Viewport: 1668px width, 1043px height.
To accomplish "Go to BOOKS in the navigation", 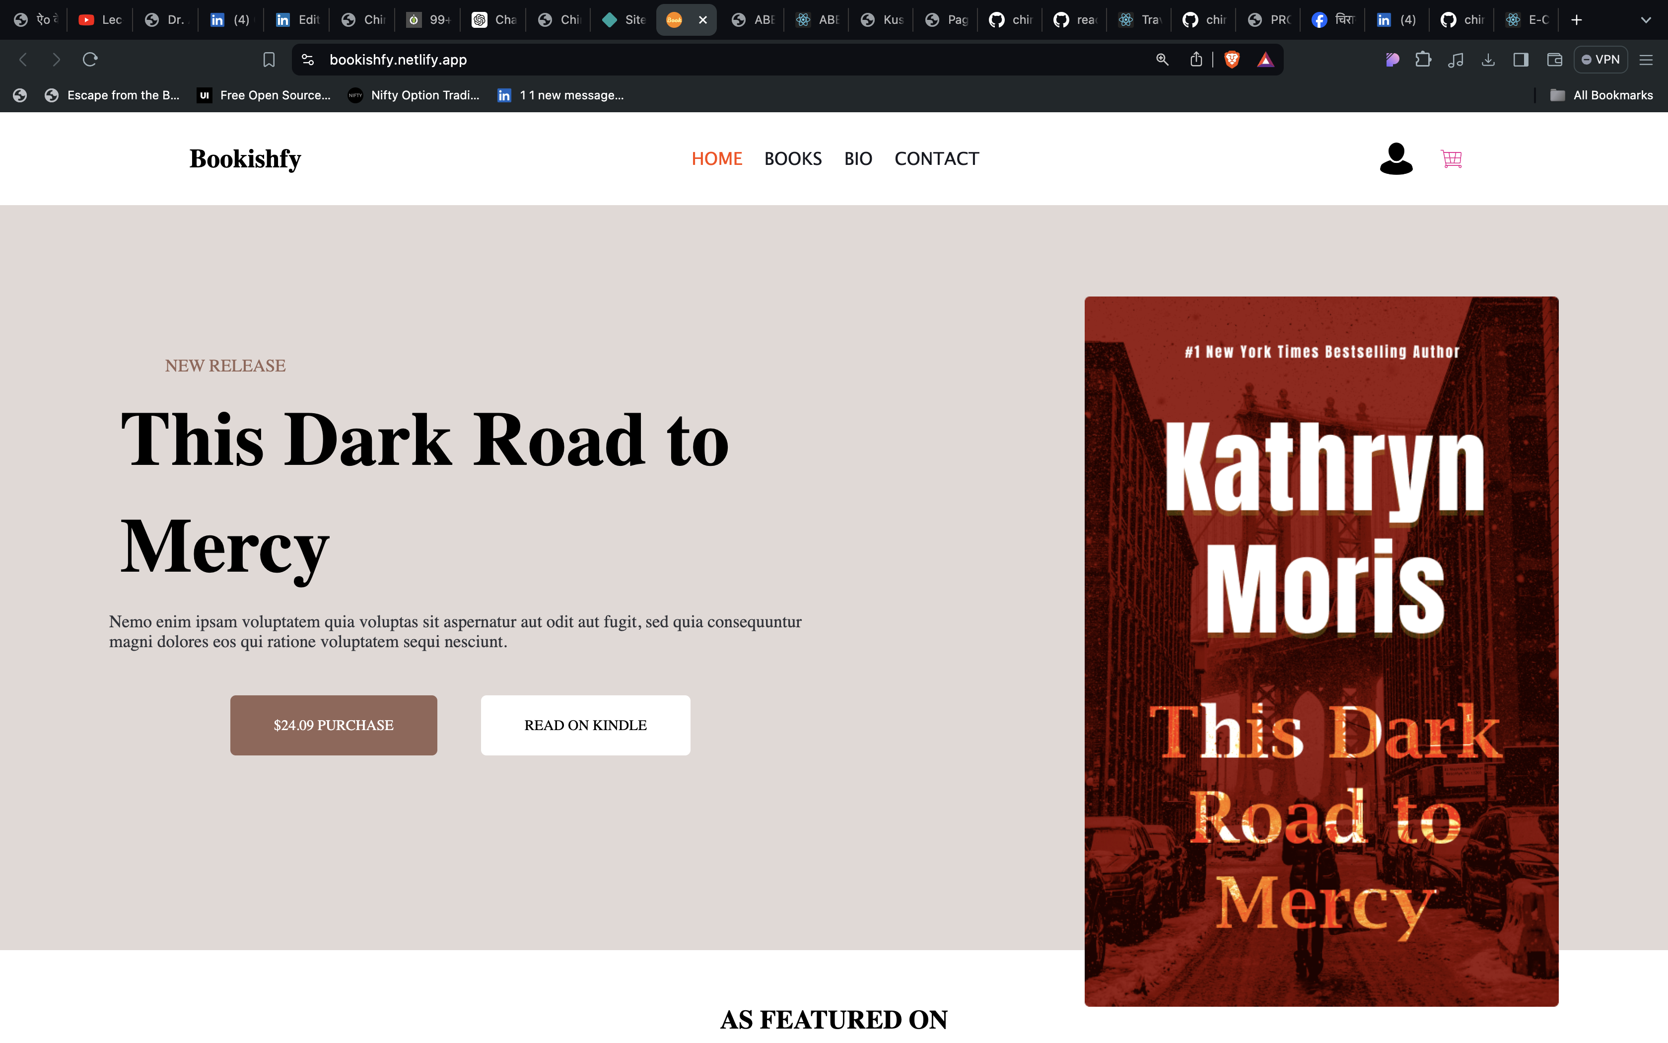I will [793, 158].
